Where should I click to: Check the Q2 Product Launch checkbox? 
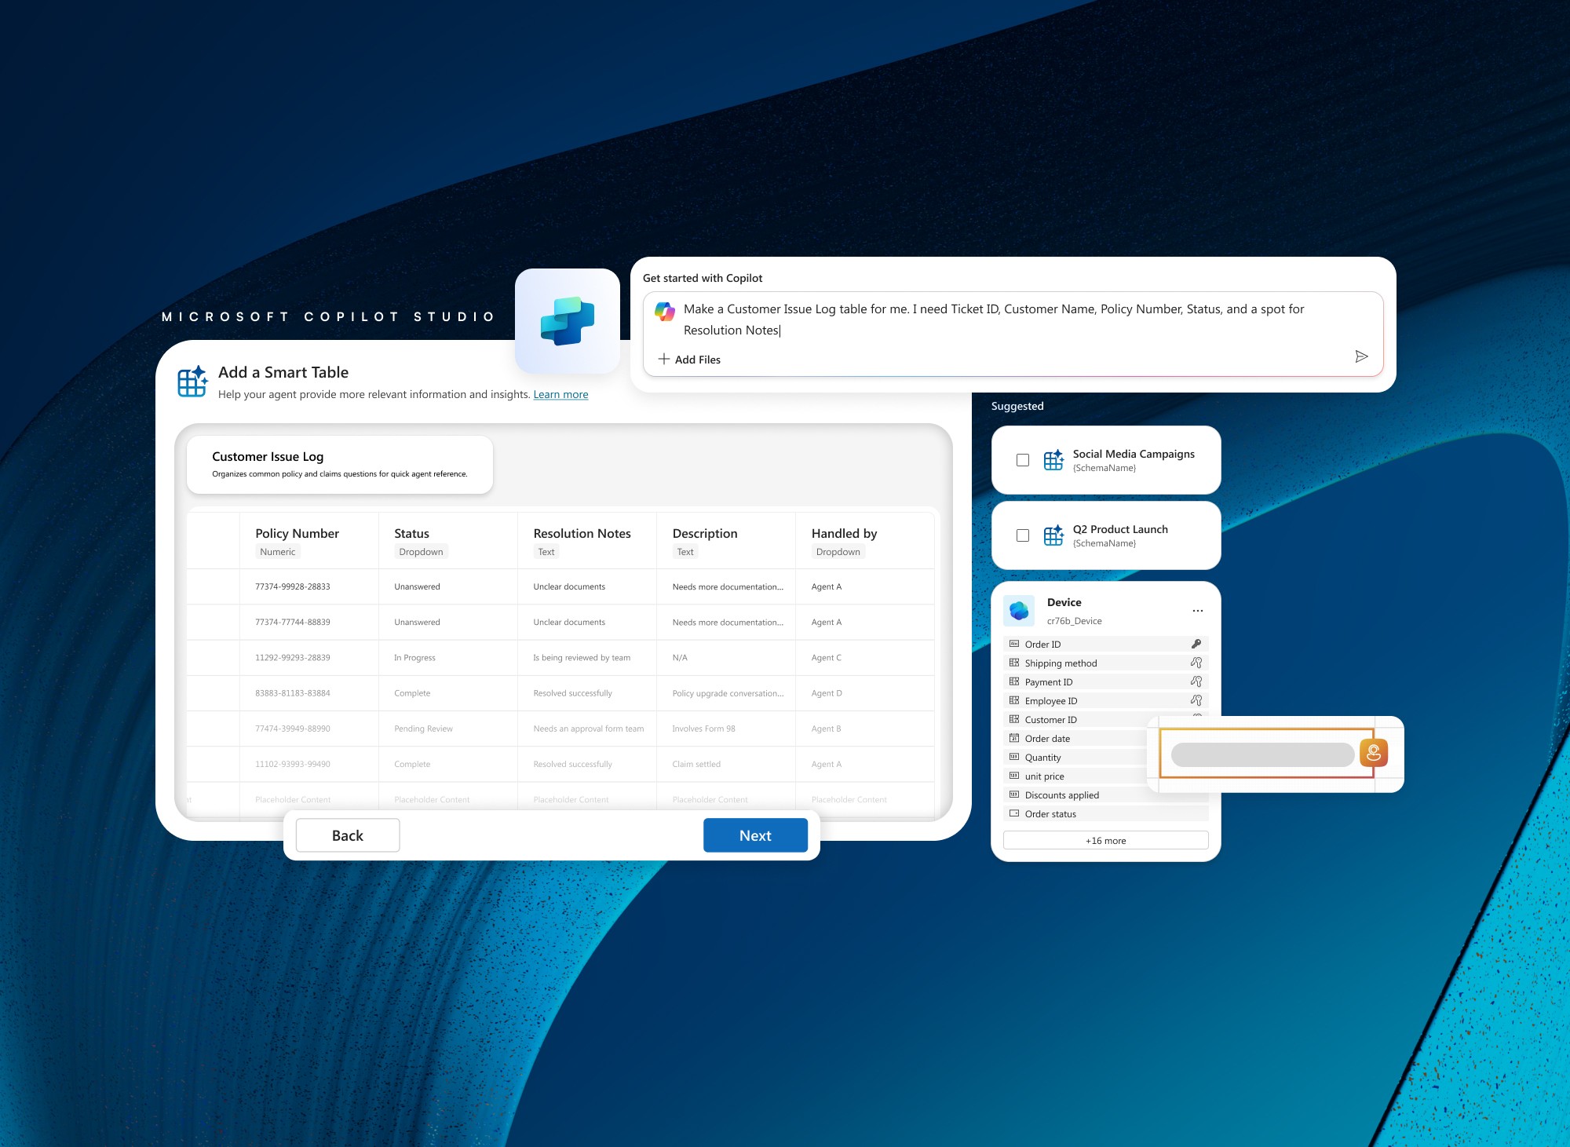point(1023,535)
